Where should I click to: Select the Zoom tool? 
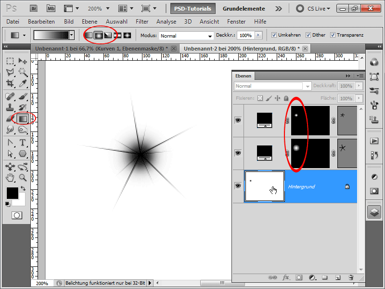point(23,177)
